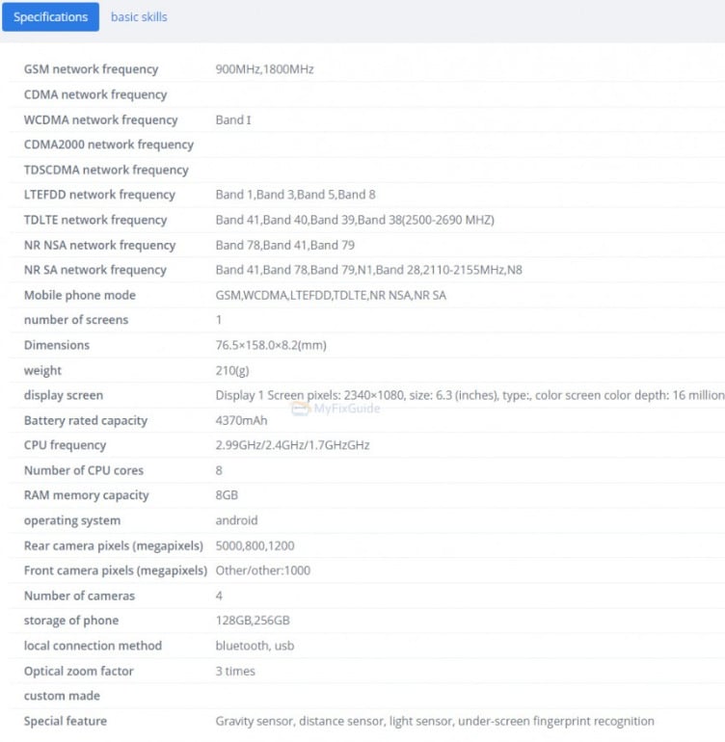Click the NR SA network frequency label
The image size is (725, 742).
pos(94,270)
